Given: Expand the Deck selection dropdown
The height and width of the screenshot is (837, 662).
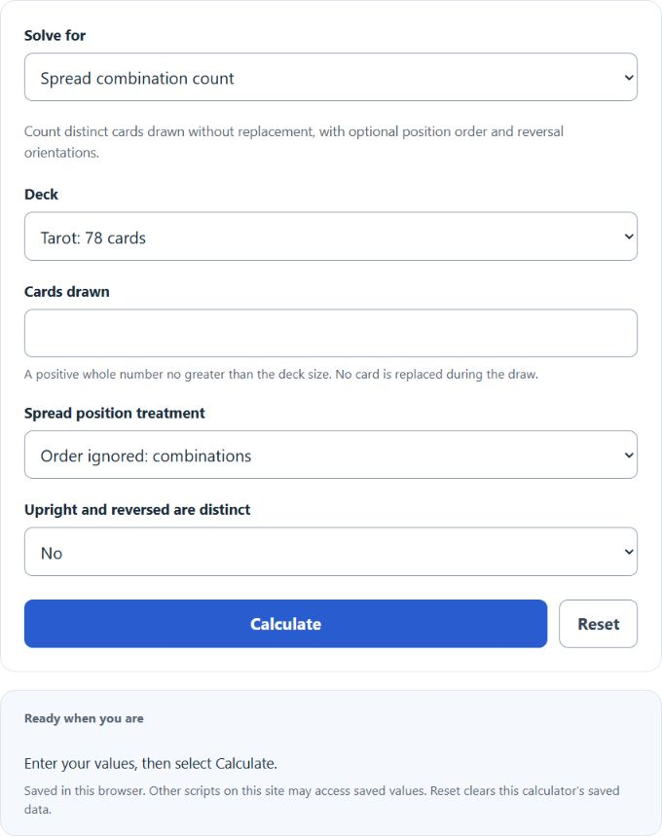Looking at the screenshot, I should tap(330, 237).
